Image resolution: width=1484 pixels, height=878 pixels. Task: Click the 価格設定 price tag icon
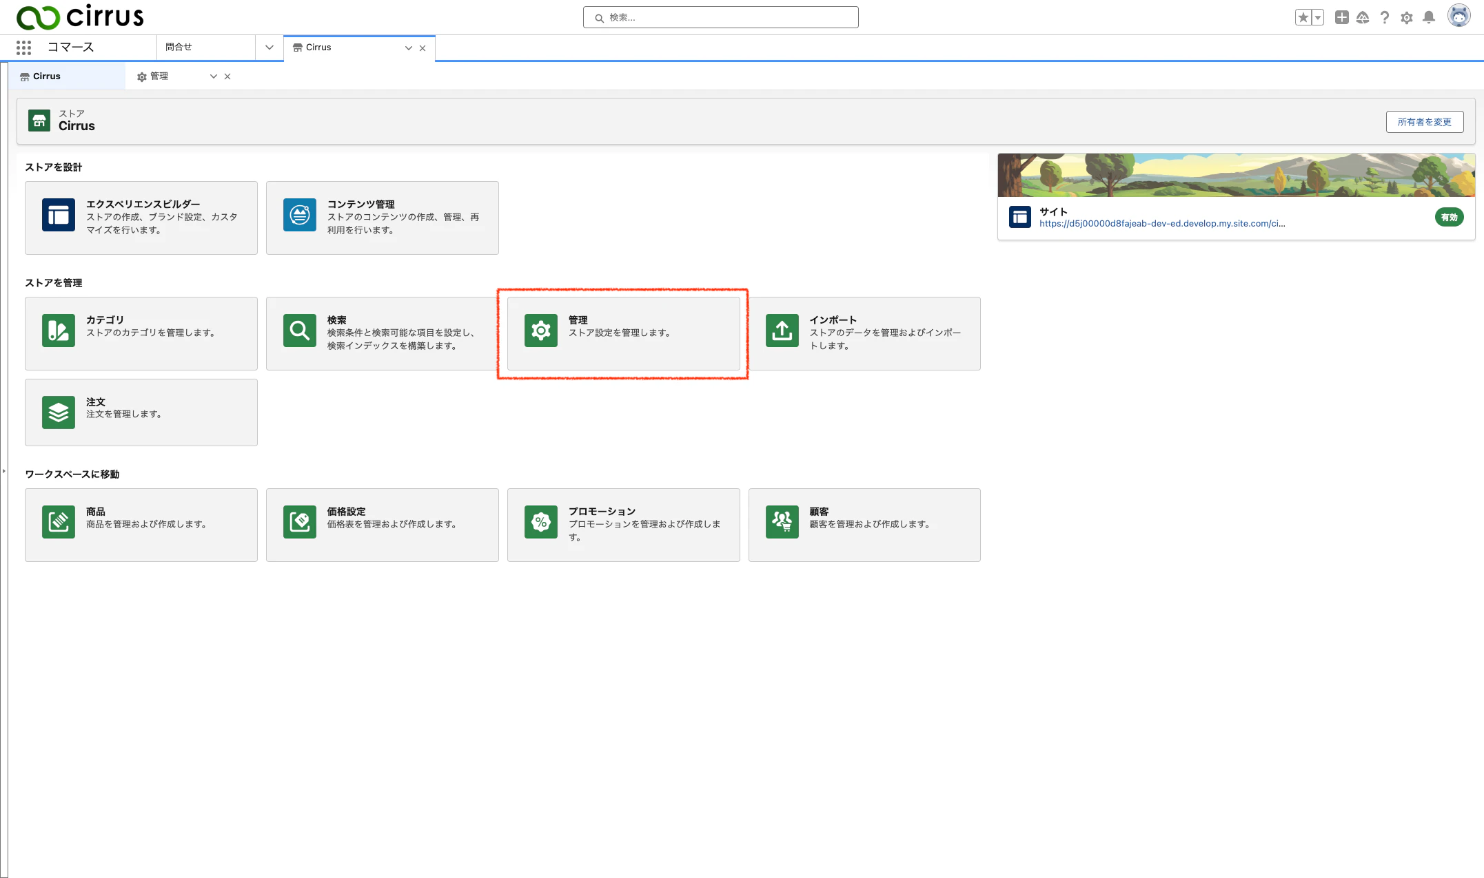300,522
